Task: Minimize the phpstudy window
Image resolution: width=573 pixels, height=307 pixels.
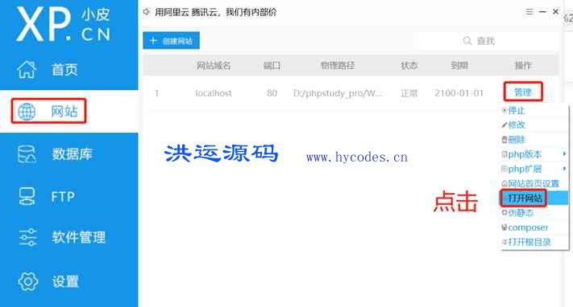Action: coord(542,12)
